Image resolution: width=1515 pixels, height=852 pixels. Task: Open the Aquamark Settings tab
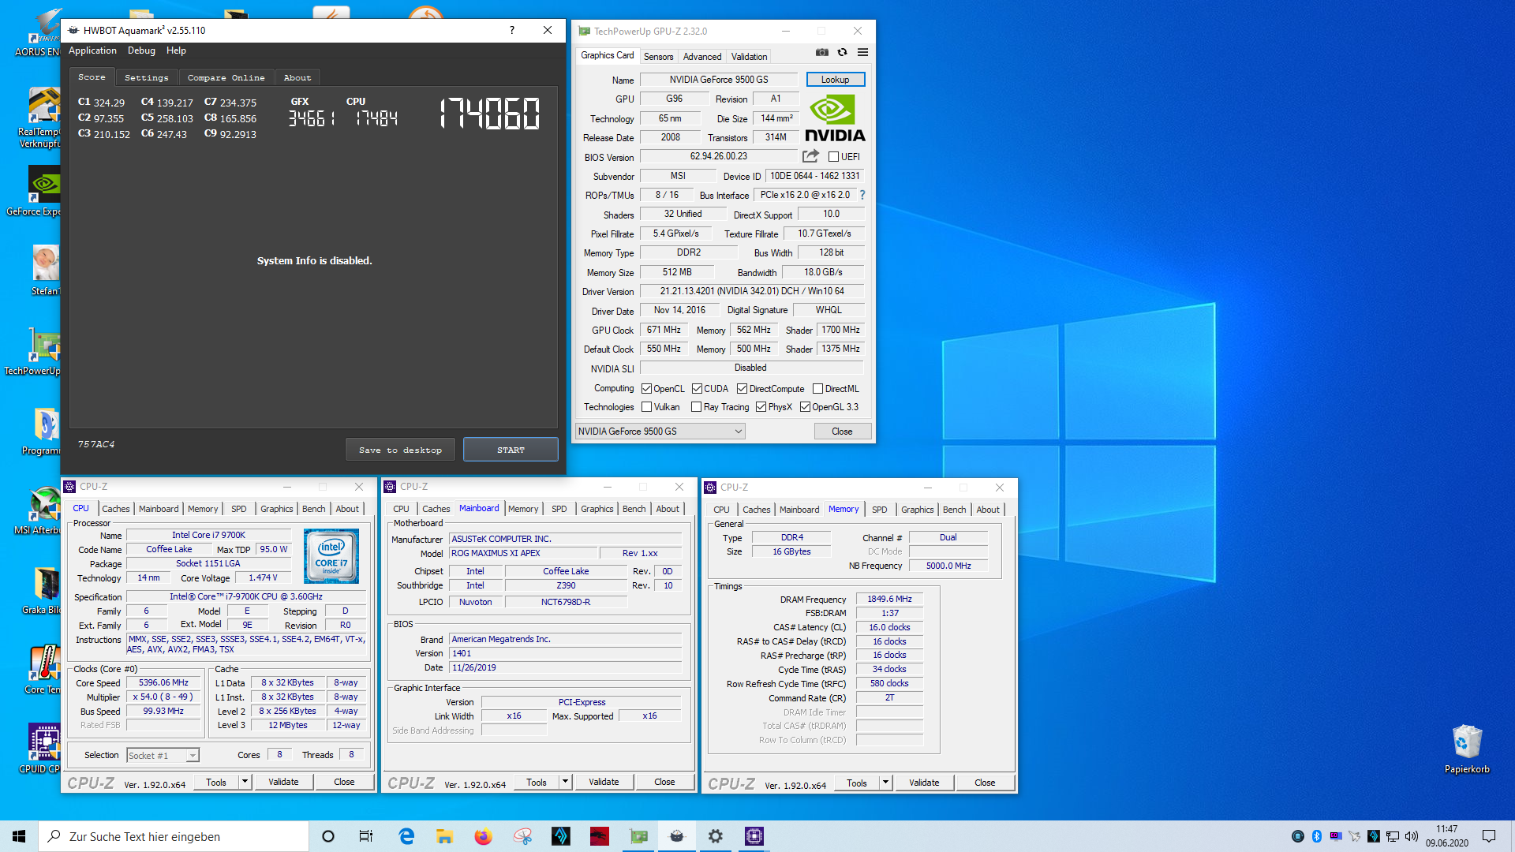pos(147,77)
